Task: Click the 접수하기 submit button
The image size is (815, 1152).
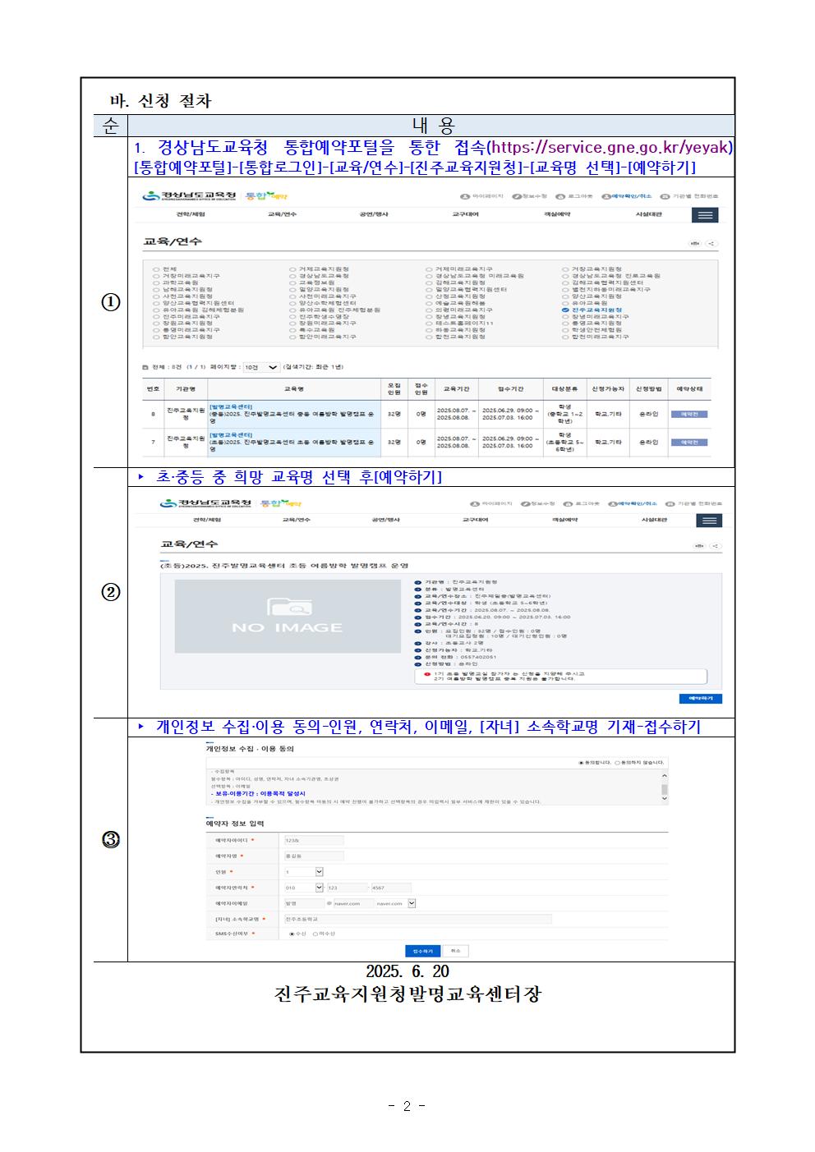Action: click(x=421, y=949)
